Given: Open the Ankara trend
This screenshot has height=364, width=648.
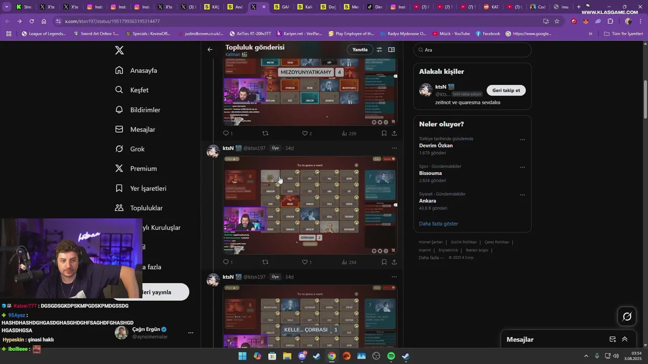Looking at the screenshot, I should pos(427,201).
